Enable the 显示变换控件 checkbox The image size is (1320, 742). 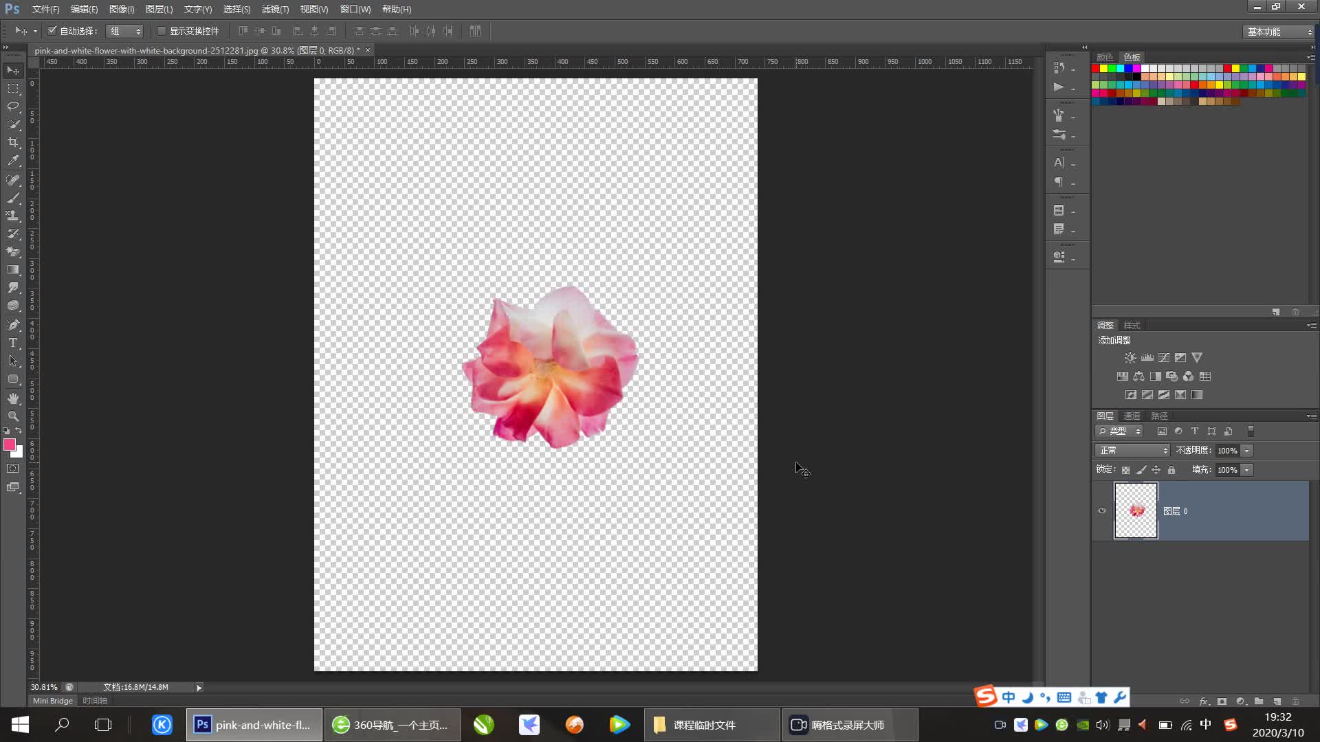pos(162,31)
